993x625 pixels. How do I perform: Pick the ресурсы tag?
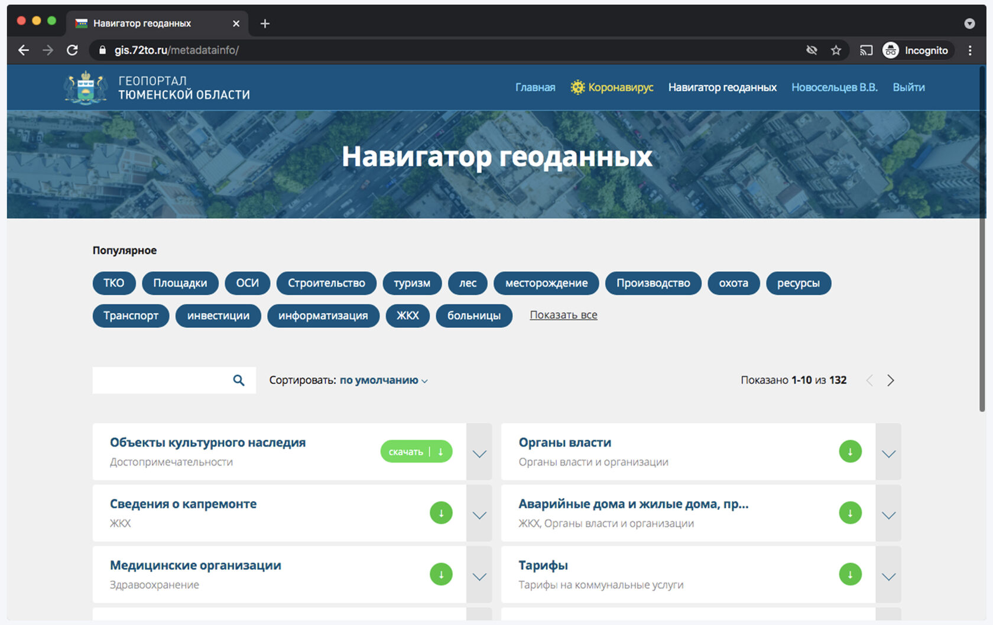799,283
